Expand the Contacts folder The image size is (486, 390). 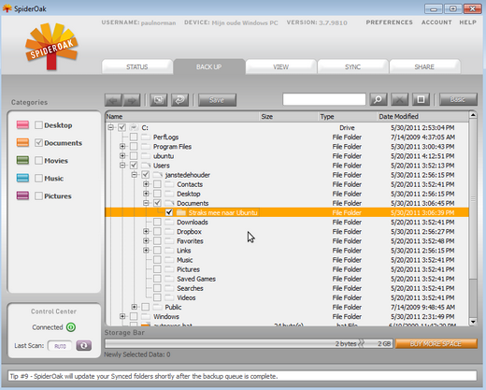coord(146,184)
